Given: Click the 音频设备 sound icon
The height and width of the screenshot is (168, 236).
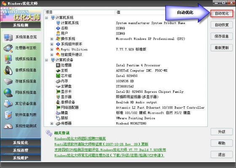Looking at the screenshot, I should [x=58, y=102].
